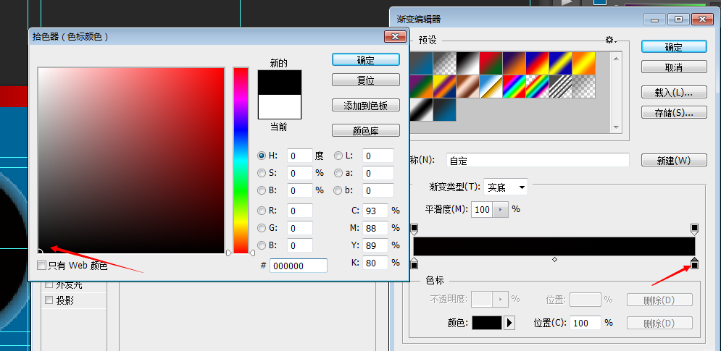Click inside the saturation-brightness color field
The width and height of the screenshot is (721, 351).
pos(131,161)
